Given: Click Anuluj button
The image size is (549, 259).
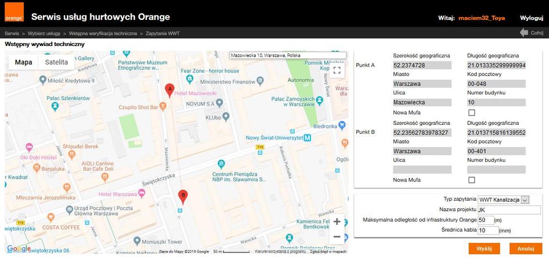Looking at the screenshot, I should pos(526,248).
